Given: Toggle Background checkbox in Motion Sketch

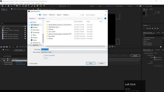Looking at the screenshot, I should [155, 60].
